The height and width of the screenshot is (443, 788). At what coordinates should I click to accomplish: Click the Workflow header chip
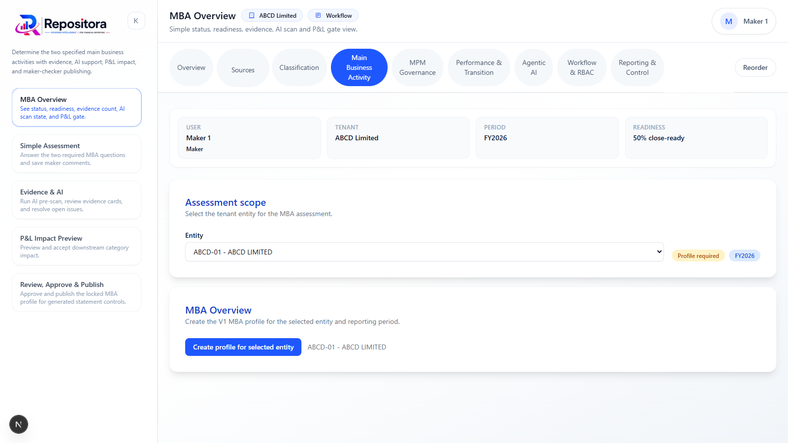click(x=333, y=16)
